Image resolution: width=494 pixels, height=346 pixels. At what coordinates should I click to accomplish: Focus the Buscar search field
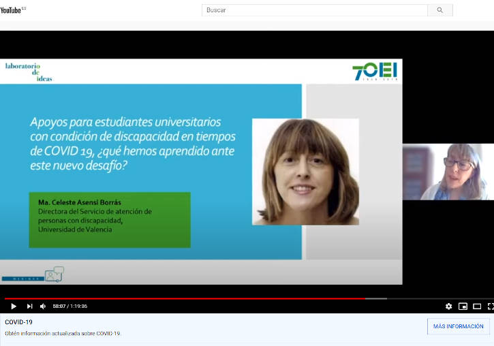coord(314,10)
